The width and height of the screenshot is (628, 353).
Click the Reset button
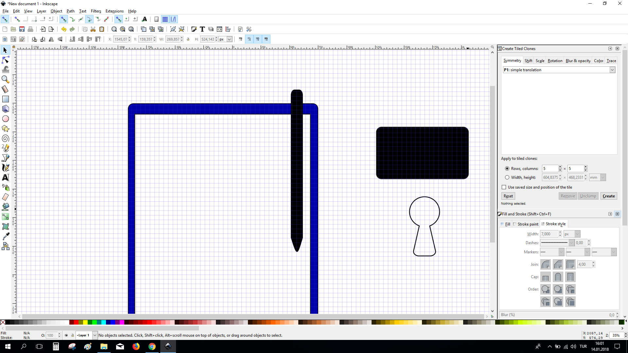[x=508, y=196]
